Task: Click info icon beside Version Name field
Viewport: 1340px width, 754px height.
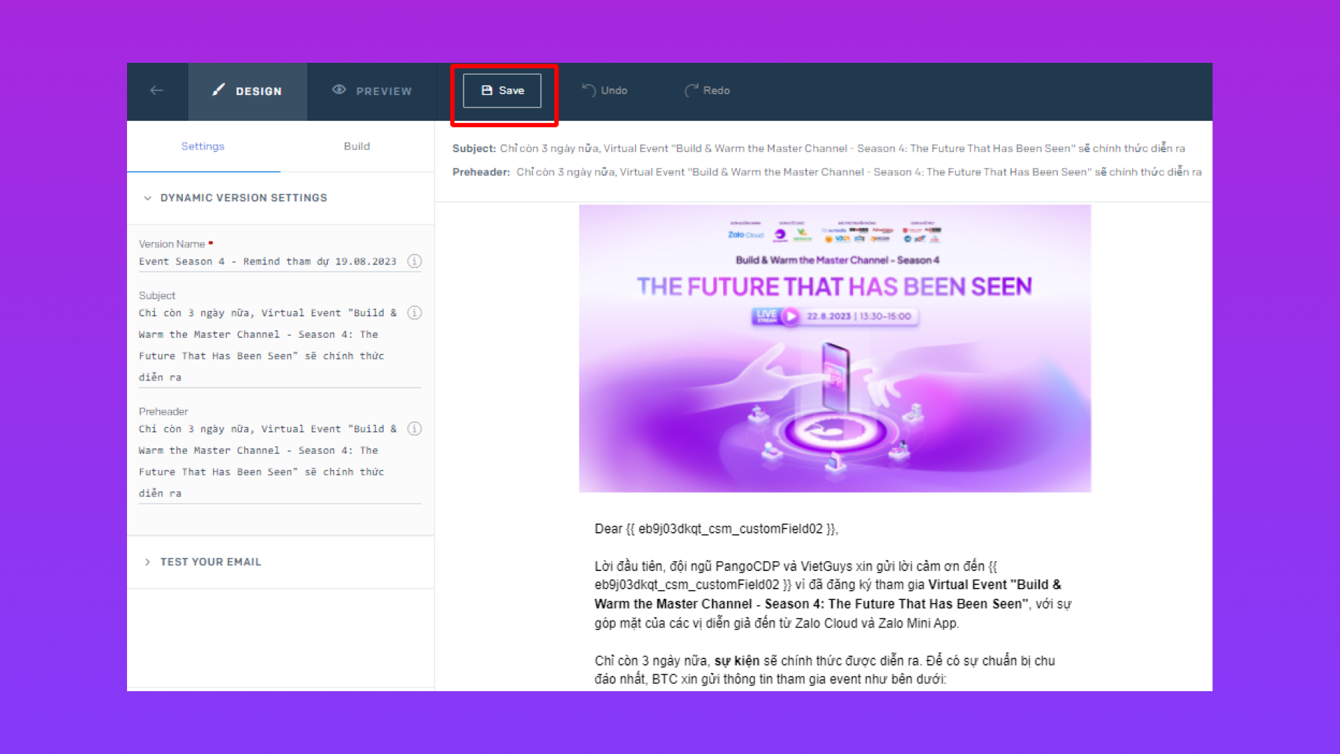Action: pyautogui.click(x=415, y=261)
